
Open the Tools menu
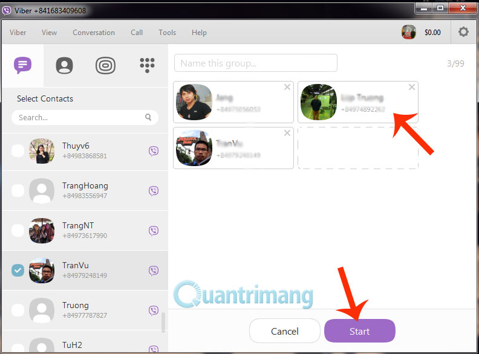point(167,33)
